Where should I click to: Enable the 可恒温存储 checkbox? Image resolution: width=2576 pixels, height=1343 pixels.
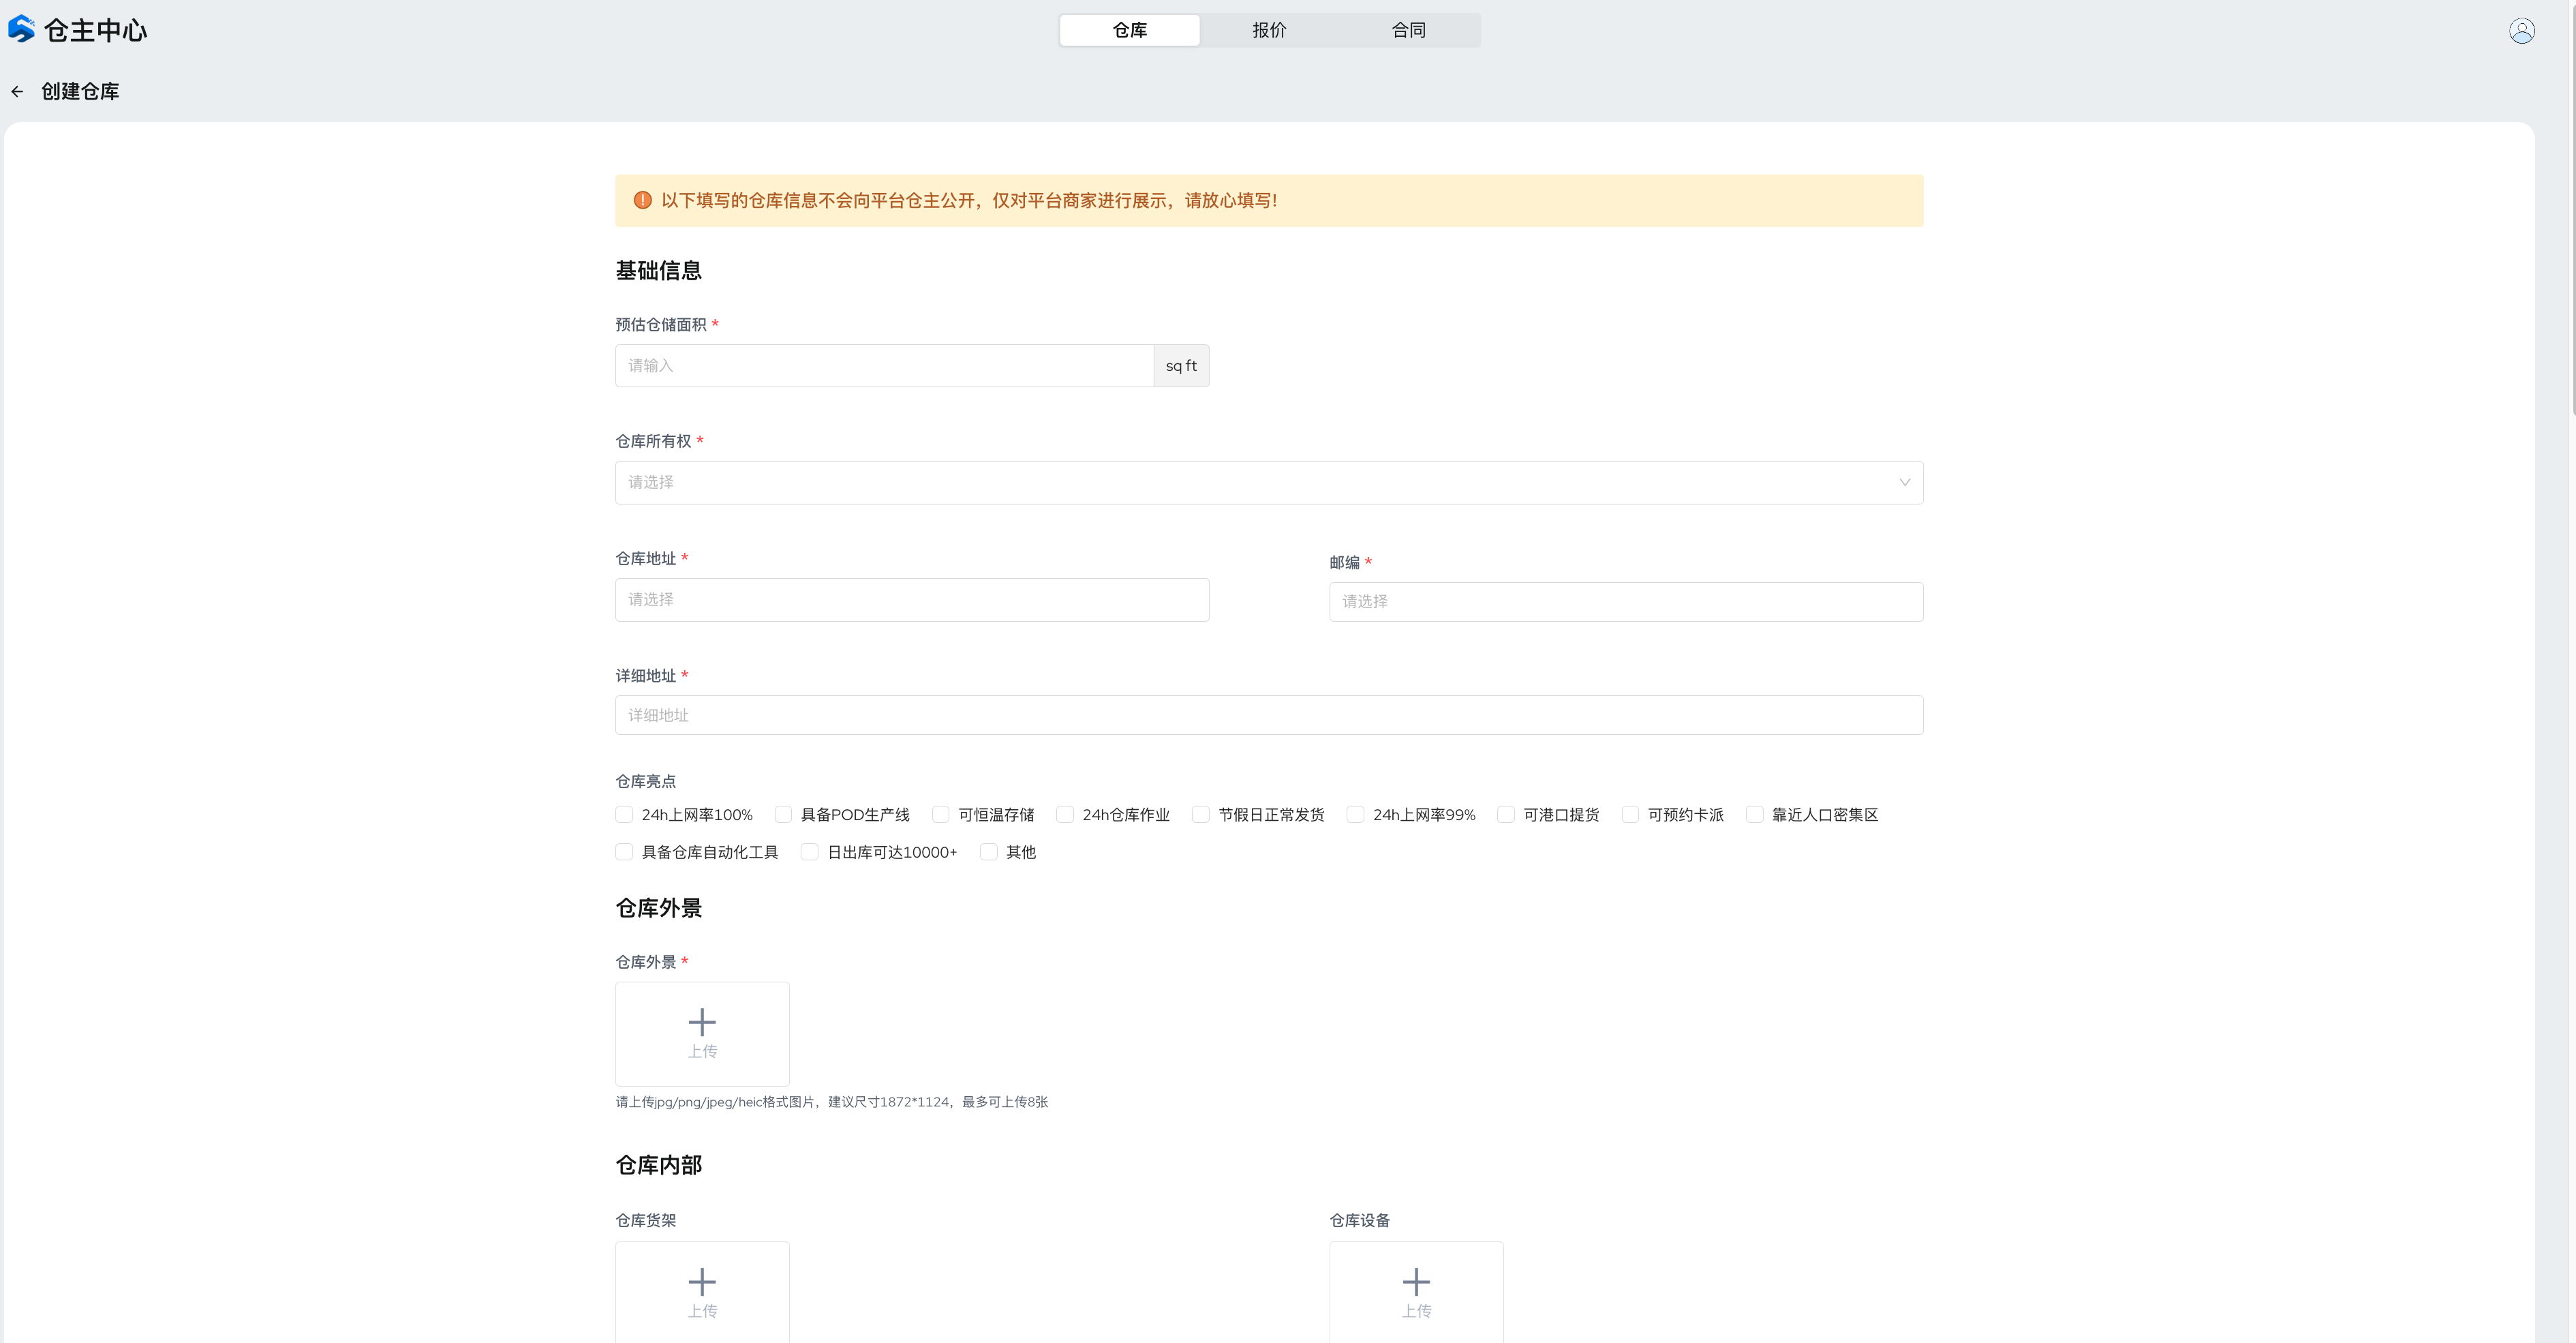941,815
